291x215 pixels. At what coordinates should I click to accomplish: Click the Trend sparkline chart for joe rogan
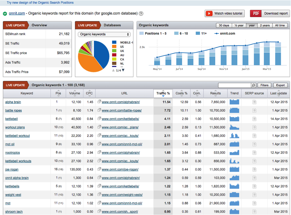point(234,169)
